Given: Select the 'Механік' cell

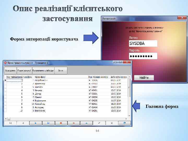Looking at the screenshot, I should (x=38, y=90).
